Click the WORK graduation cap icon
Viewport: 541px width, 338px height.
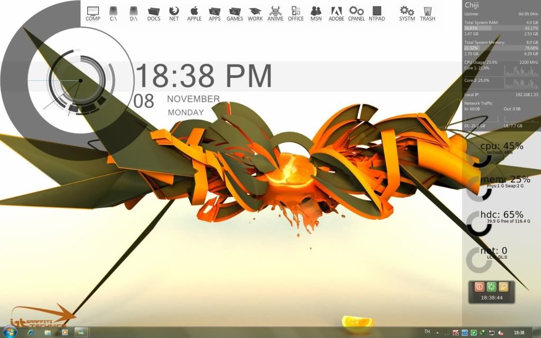click(x=255, y=14)
